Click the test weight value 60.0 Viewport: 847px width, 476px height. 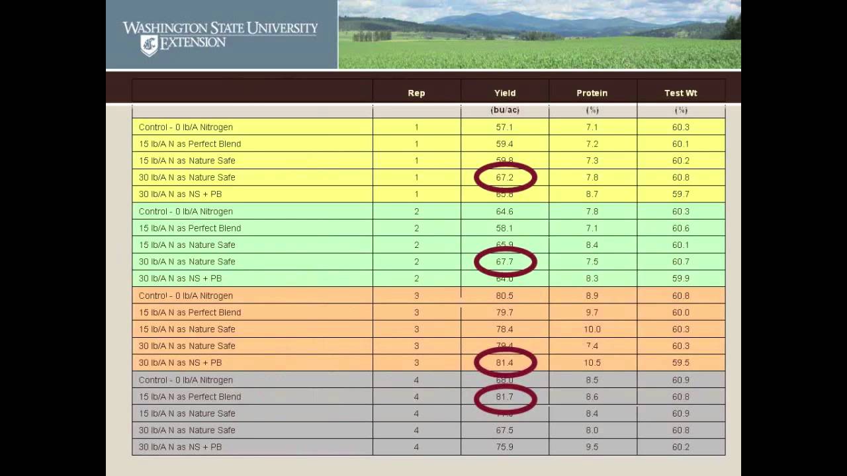[x=681, y=313]
